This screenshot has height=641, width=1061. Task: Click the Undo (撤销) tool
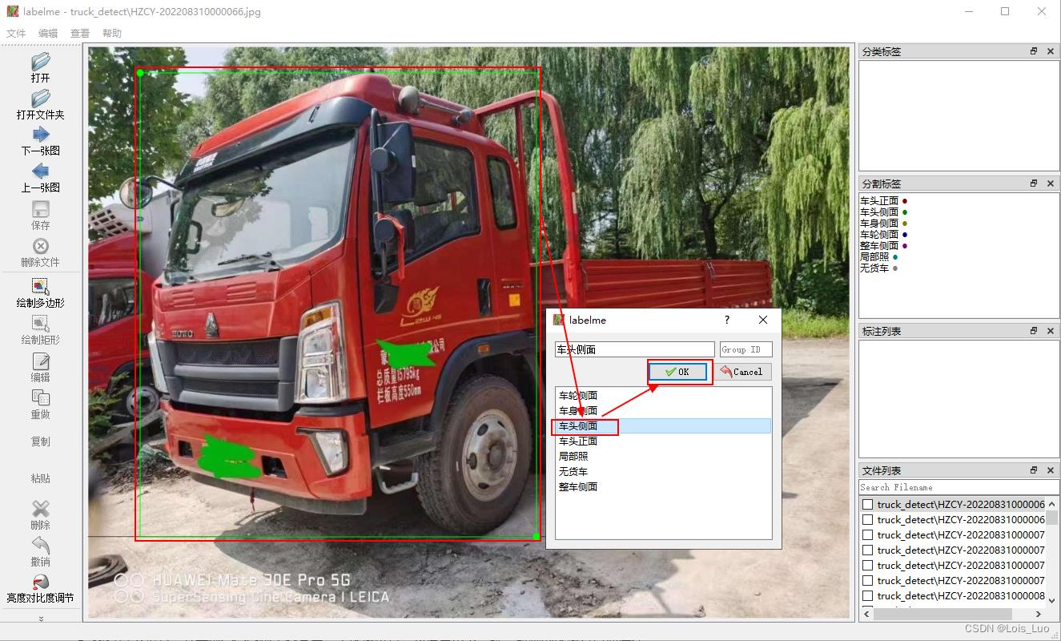[40, 551]
